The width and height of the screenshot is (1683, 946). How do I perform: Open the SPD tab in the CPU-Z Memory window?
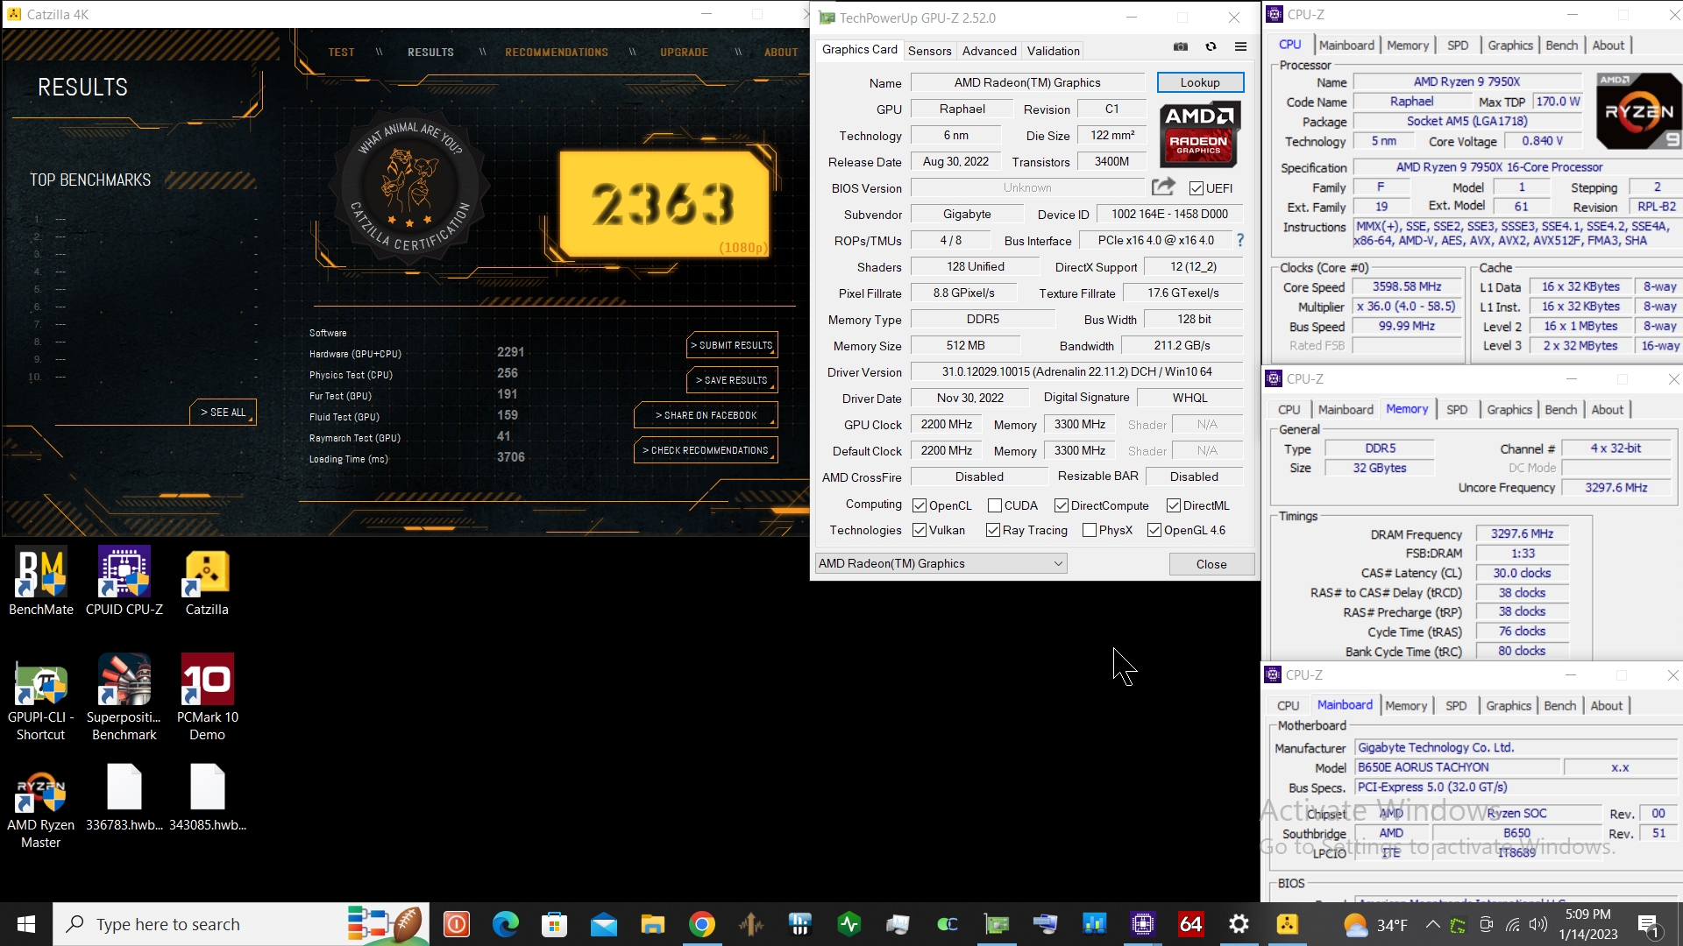1457,409
